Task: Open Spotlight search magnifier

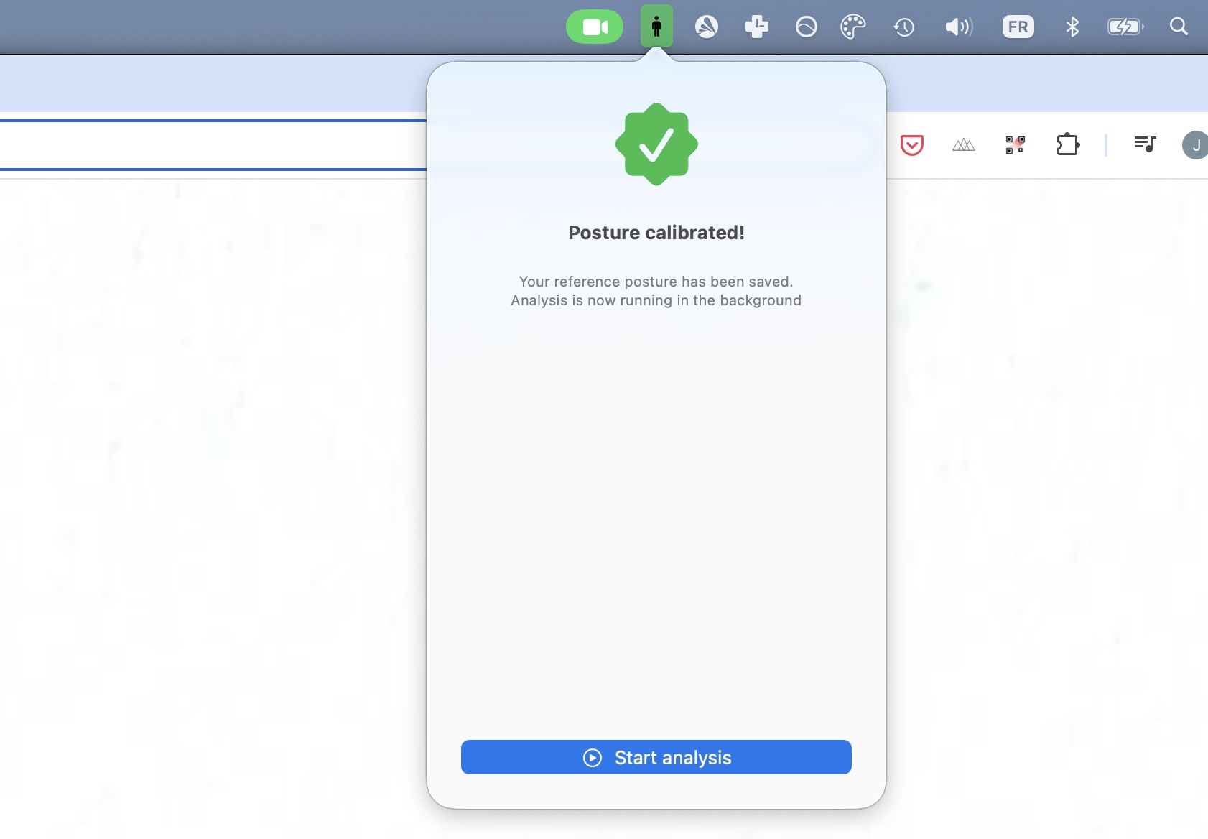Action: coord(1179,27)
